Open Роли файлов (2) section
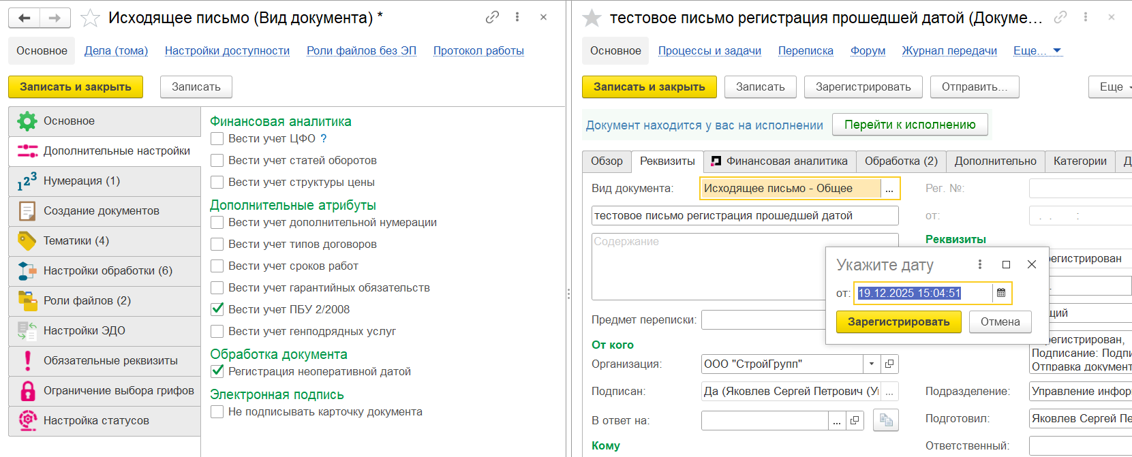 pyautogui.click(x=105, y=301)
